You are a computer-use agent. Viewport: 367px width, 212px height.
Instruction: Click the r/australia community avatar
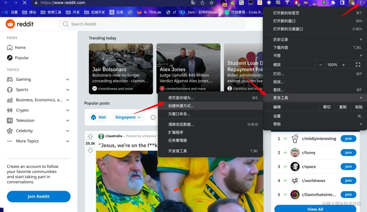tap(101, 136)
